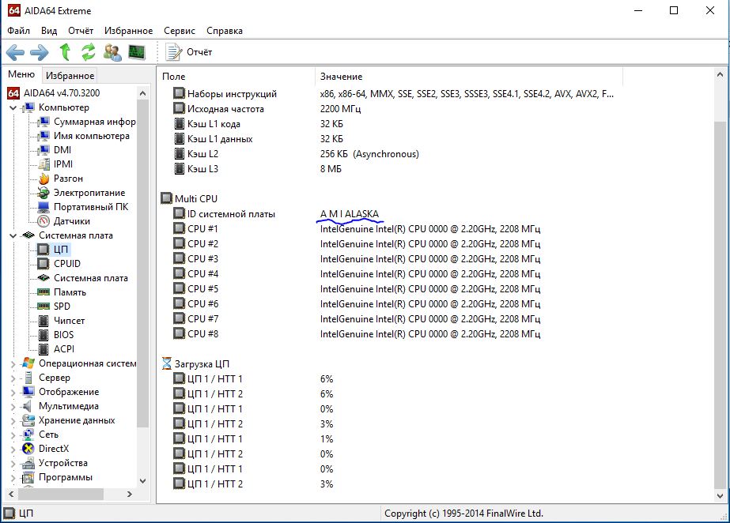Viewport: 730px width, 523px height.
Task: Open the ACPI chip icon
Action: (x=43, y=349)
